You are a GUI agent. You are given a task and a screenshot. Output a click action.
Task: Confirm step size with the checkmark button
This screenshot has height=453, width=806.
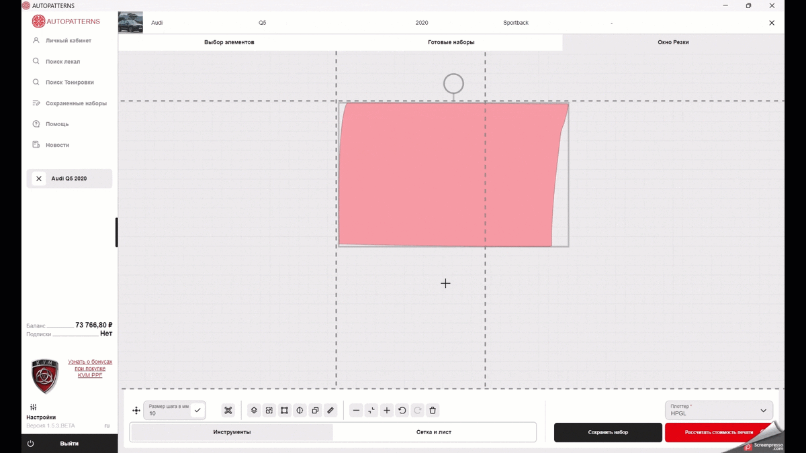(197, 410)
